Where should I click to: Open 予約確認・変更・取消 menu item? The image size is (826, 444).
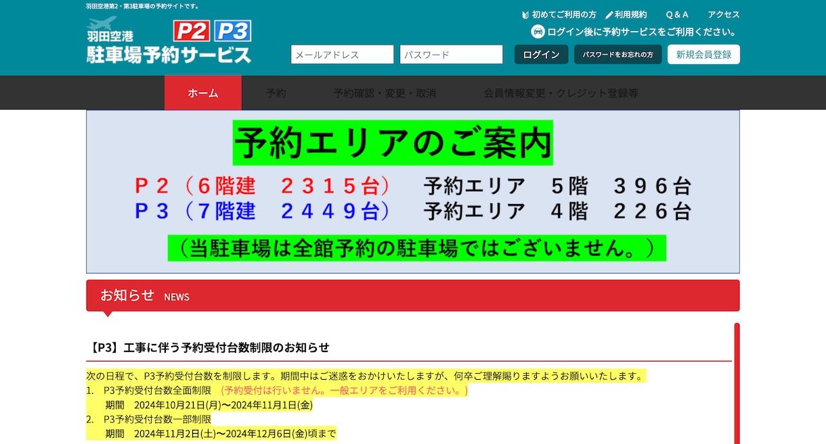pos(385,93)
